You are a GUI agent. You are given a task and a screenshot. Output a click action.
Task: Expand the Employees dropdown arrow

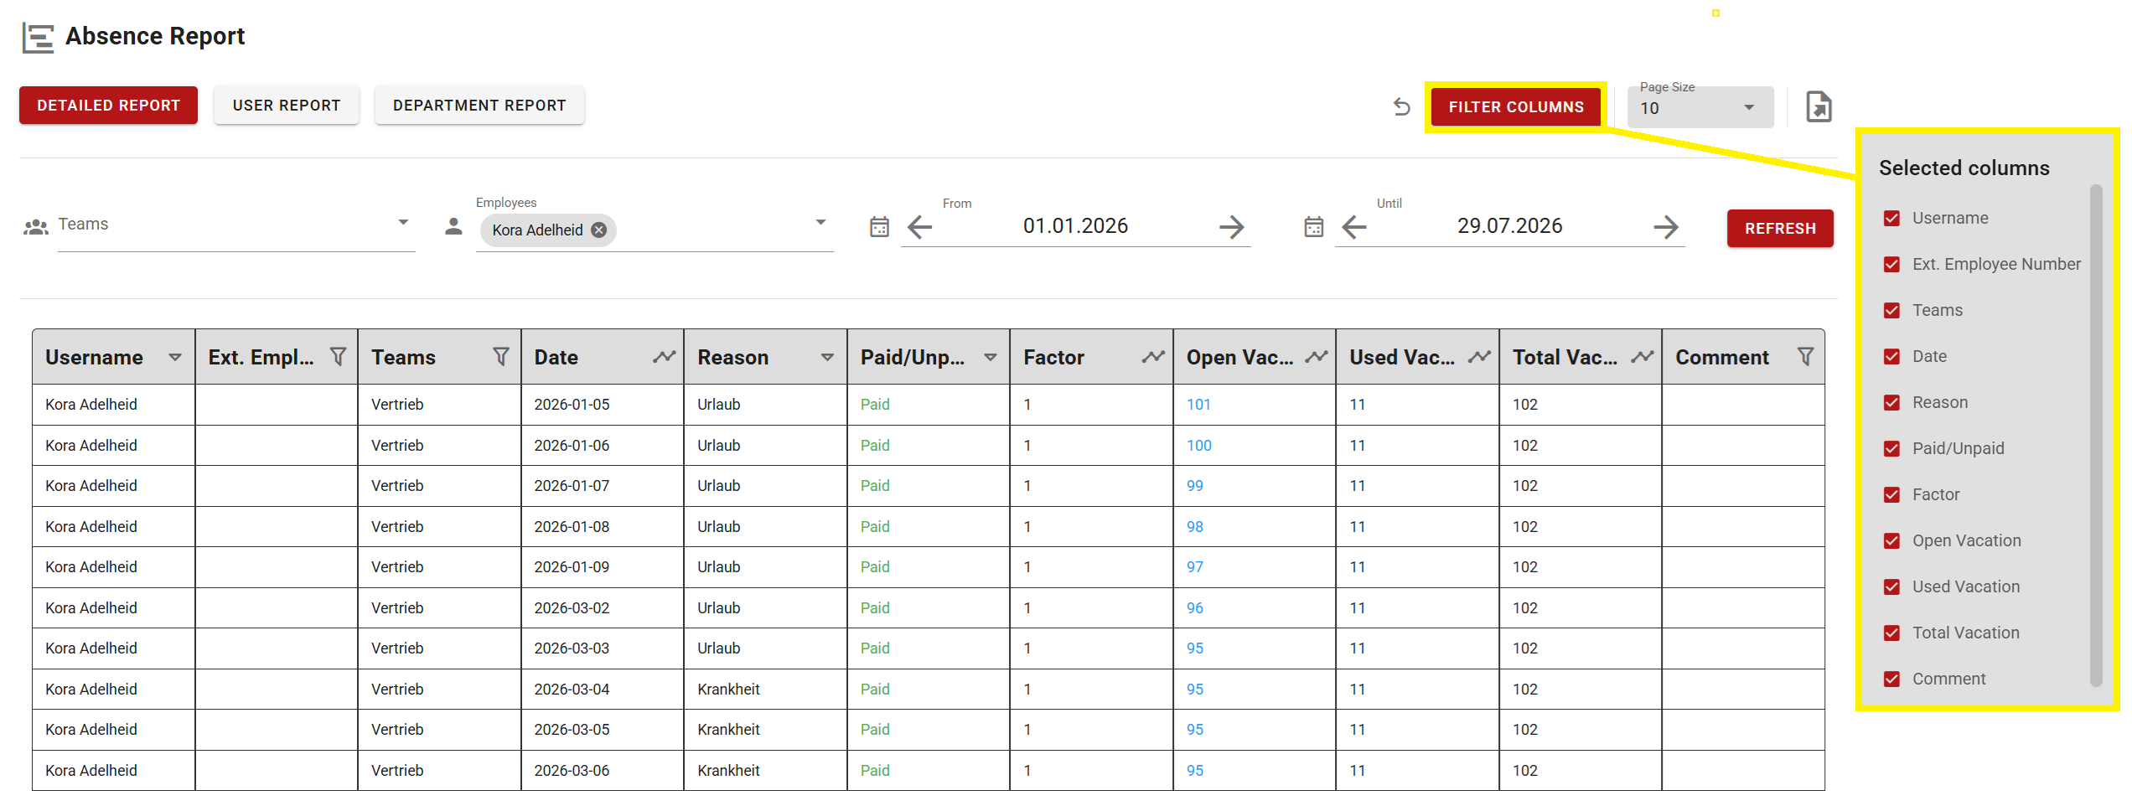click(820, 223)
